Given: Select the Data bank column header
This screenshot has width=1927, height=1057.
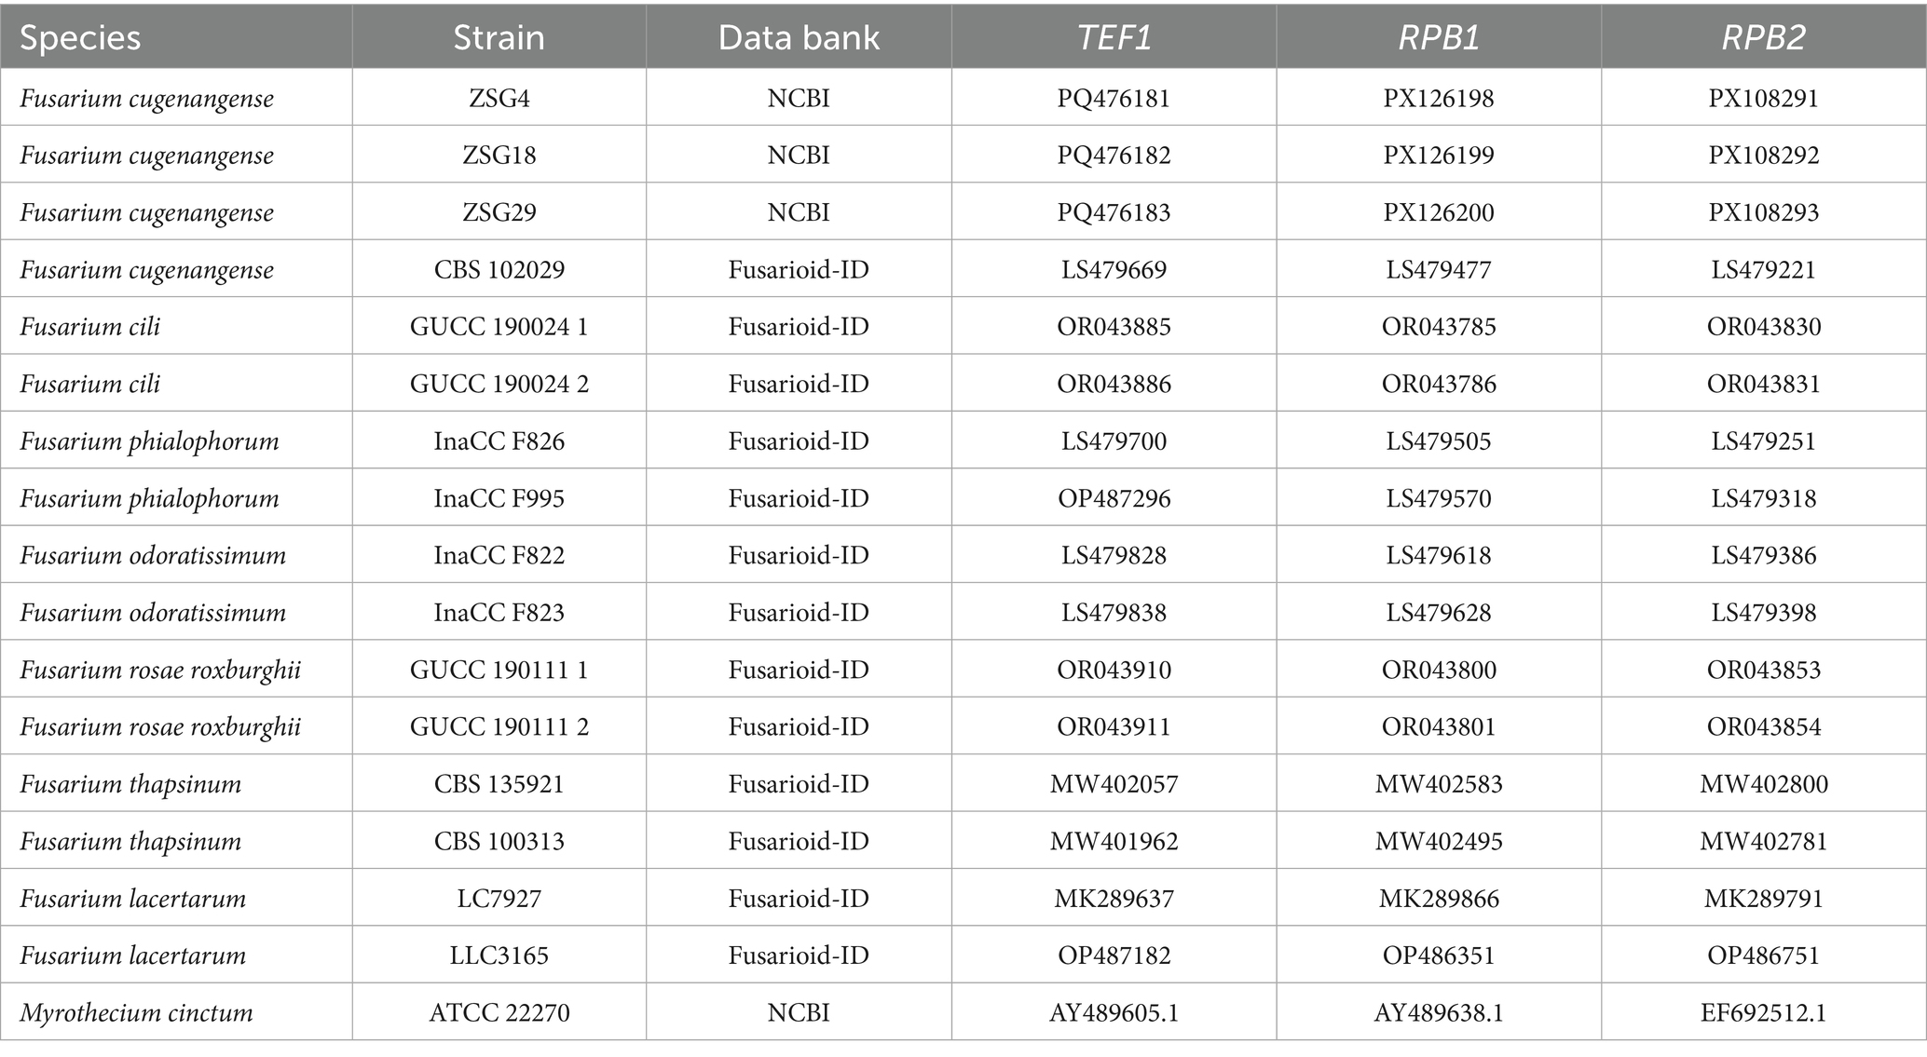Looking at the screenshot, I should [x=799, y=37].
